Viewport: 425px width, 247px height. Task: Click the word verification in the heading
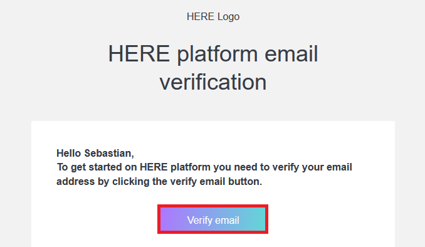(213, 82)
